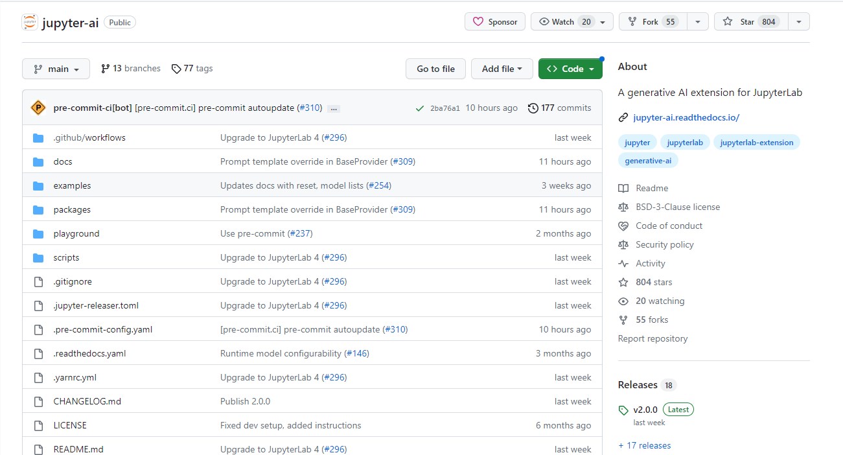The height and width of the screenshot is (455, 843).
Task: Click the playground folder icon
Action: [x=38, y=233]
